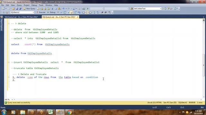Image resolution: width=206 pixels, height=115 pixels.
Task: Comment out the selected lines icon
Action: coord(94,12)
